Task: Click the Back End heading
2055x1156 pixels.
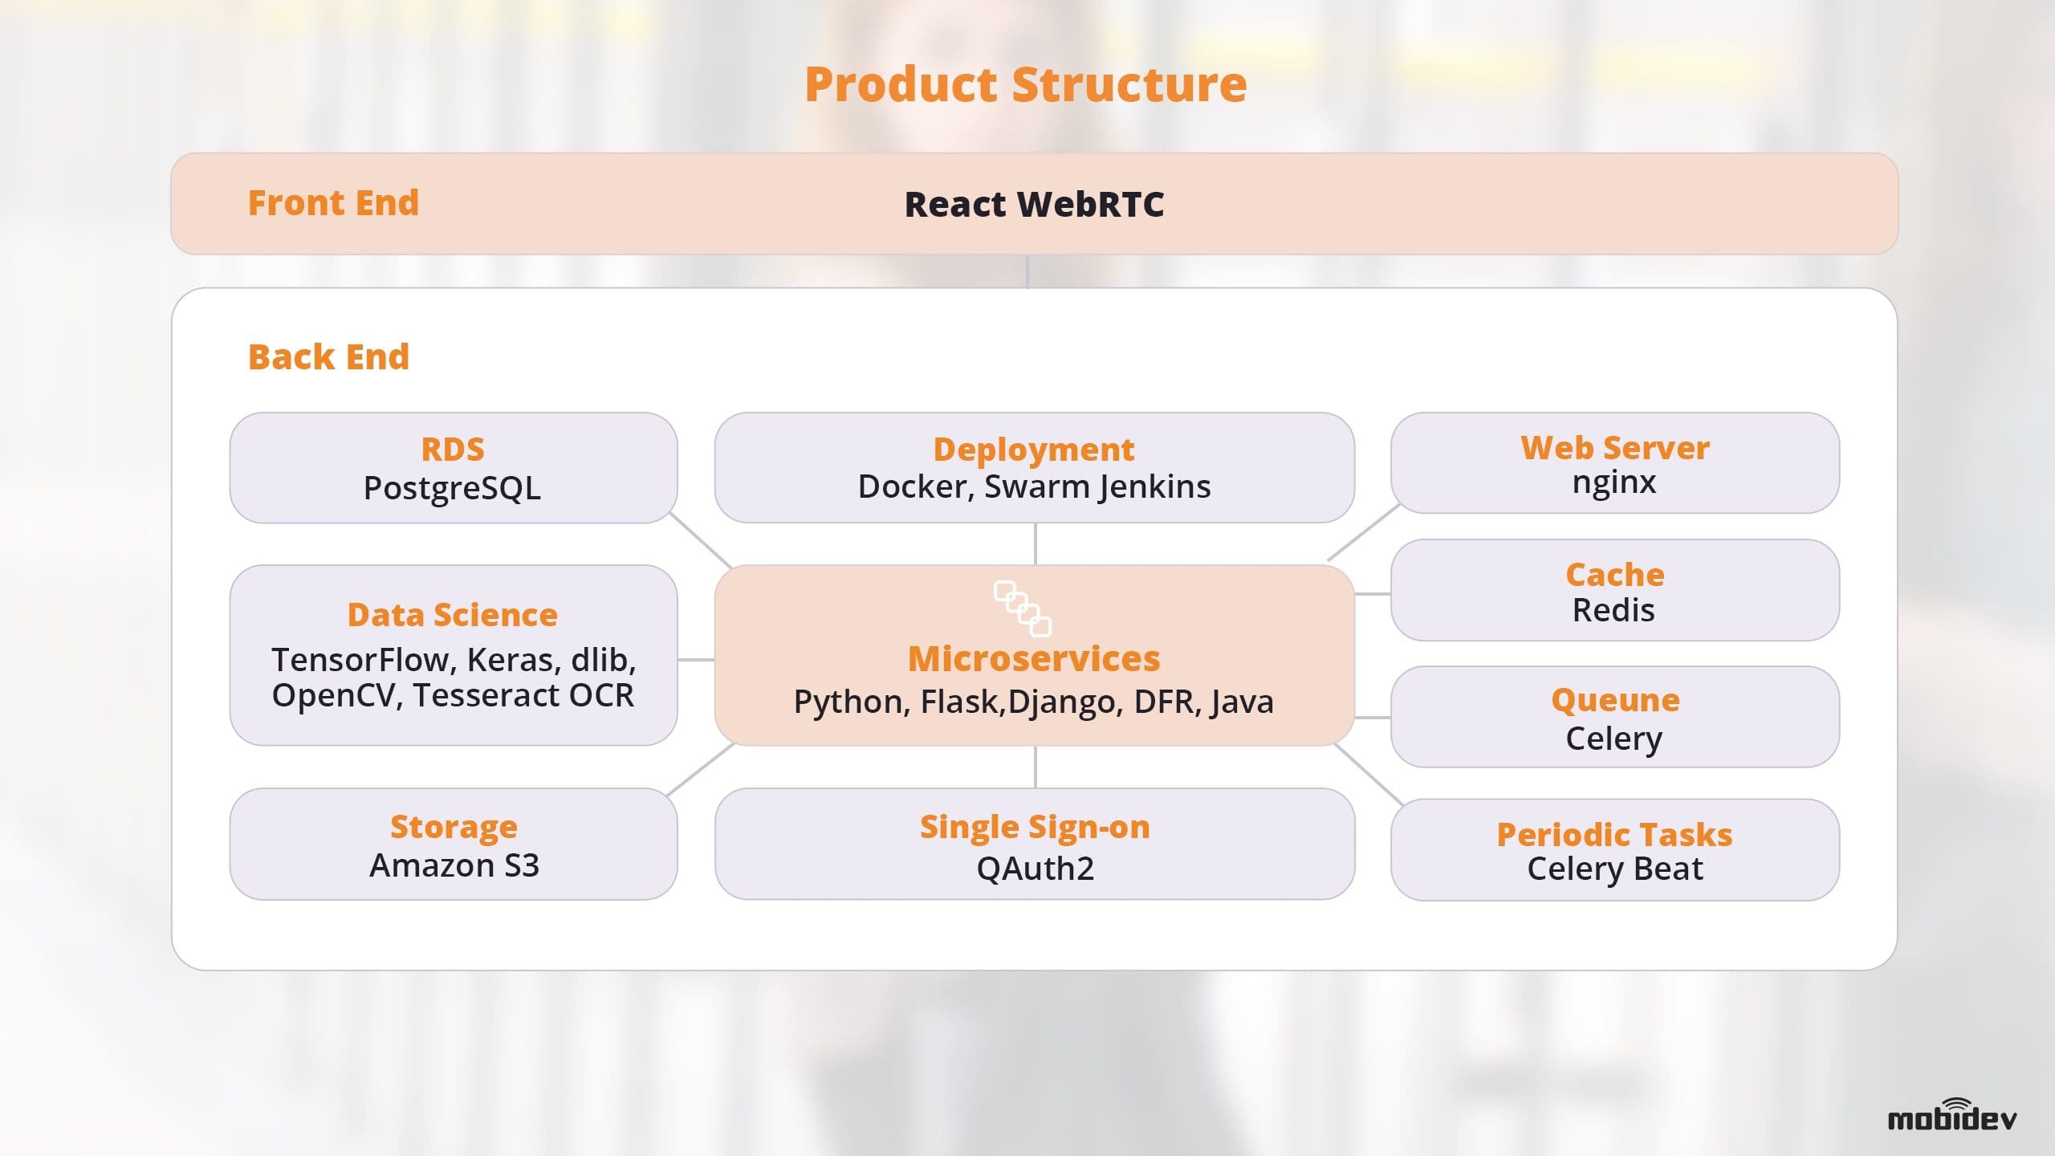Action: pyautogui.click(x=328, y=357)
